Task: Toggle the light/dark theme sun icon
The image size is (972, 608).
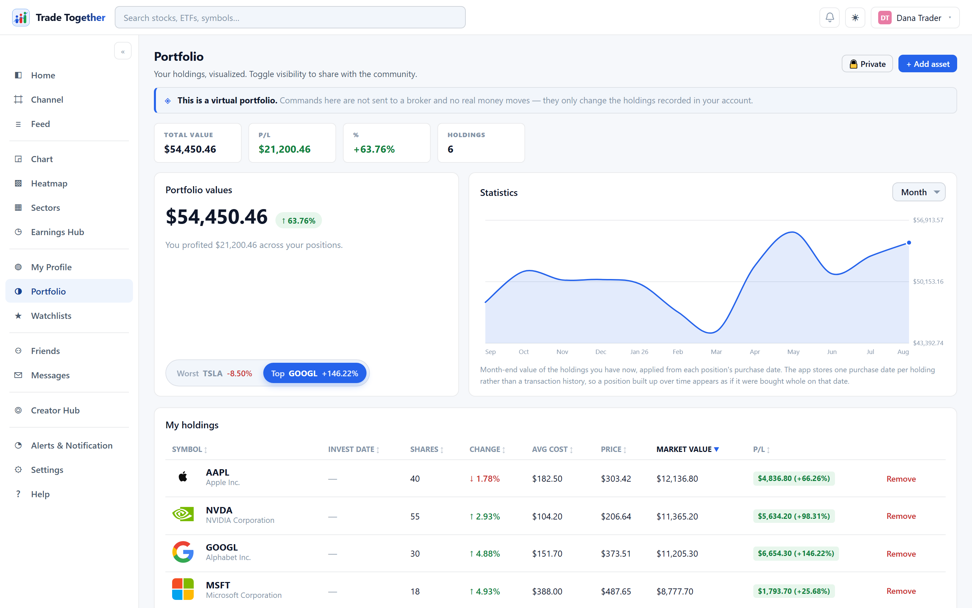Action: [x=855, y=18]
